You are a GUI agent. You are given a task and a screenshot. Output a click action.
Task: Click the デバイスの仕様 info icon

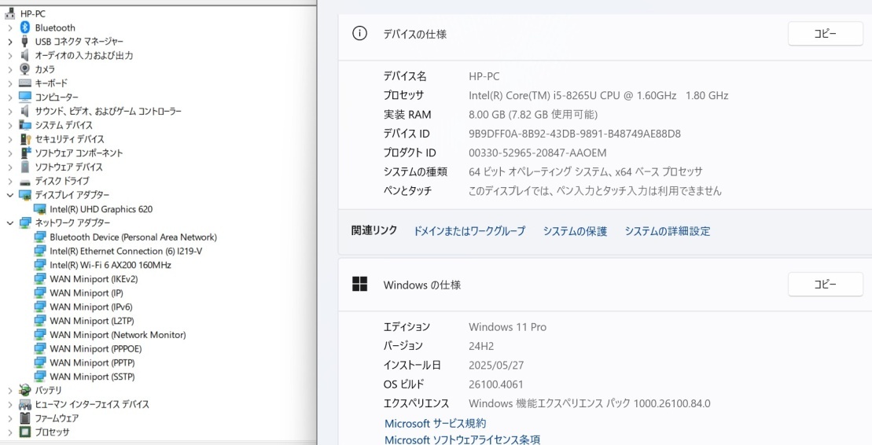point(360,33)
